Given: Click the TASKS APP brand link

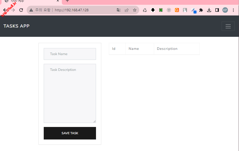Looking at the screenshot, I should tap(17, 26).
